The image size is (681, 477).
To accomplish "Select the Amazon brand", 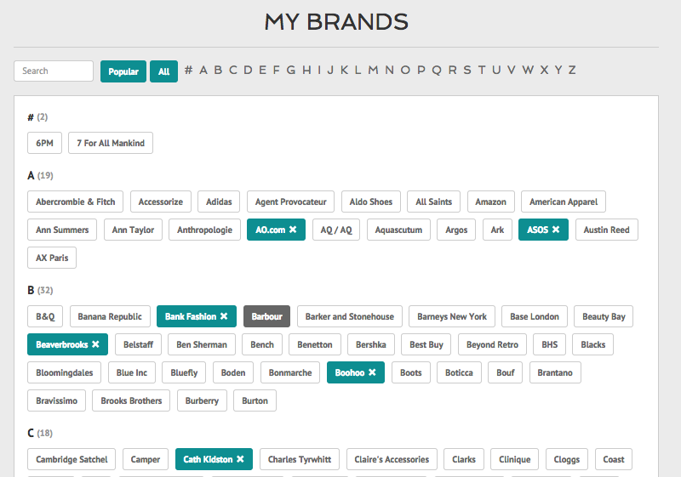I will pyautogui.click(x=491, y=202).
